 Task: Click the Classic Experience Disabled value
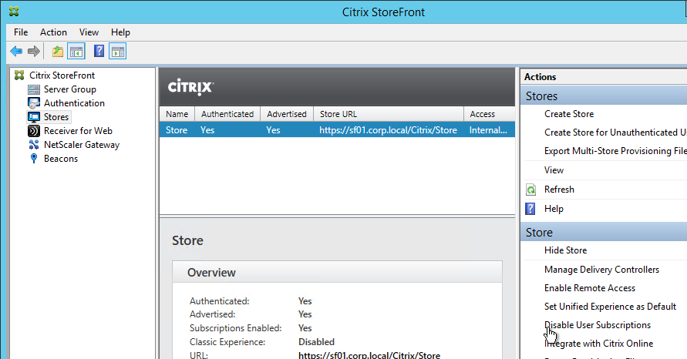pos(316,342)
